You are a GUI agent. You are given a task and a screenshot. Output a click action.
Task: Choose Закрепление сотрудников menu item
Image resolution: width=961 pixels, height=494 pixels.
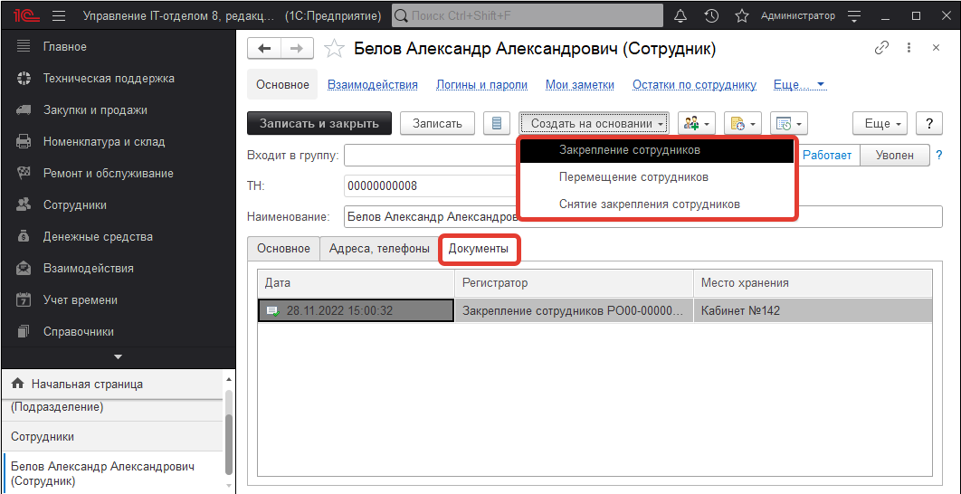coord(658,149)
